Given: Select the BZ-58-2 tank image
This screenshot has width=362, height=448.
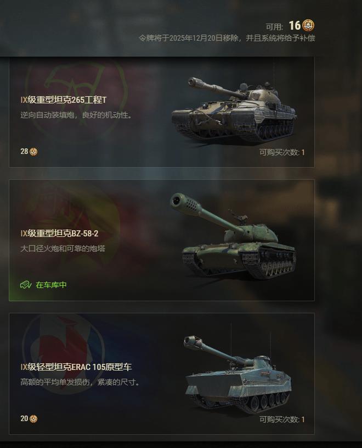Looking at the screenshot, I should pyautogui.click(x=234, y=236).
